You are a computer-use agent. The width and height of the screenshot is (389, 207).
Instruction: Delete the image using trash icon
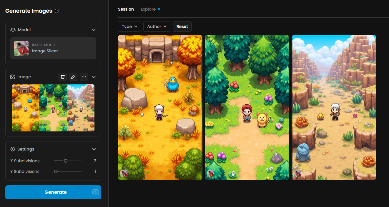[63, 77]
